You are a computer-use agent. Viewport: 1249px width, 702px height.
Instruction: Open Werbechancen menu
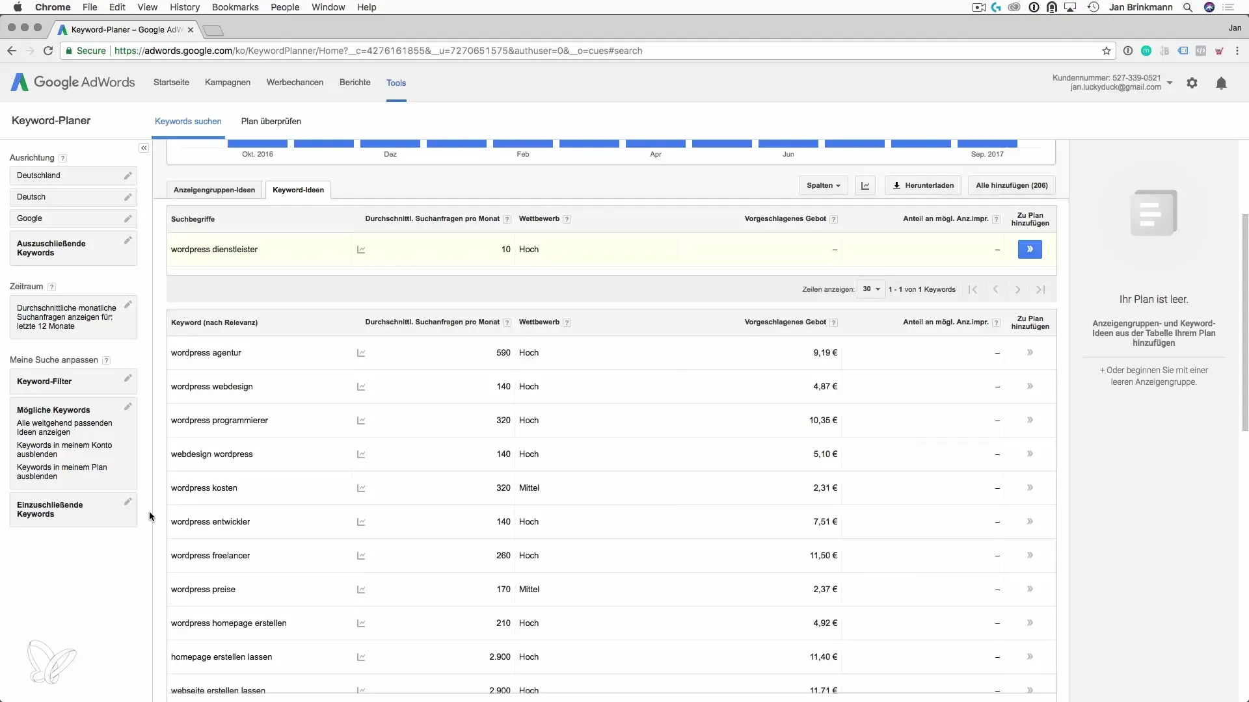tap(295, 83)
